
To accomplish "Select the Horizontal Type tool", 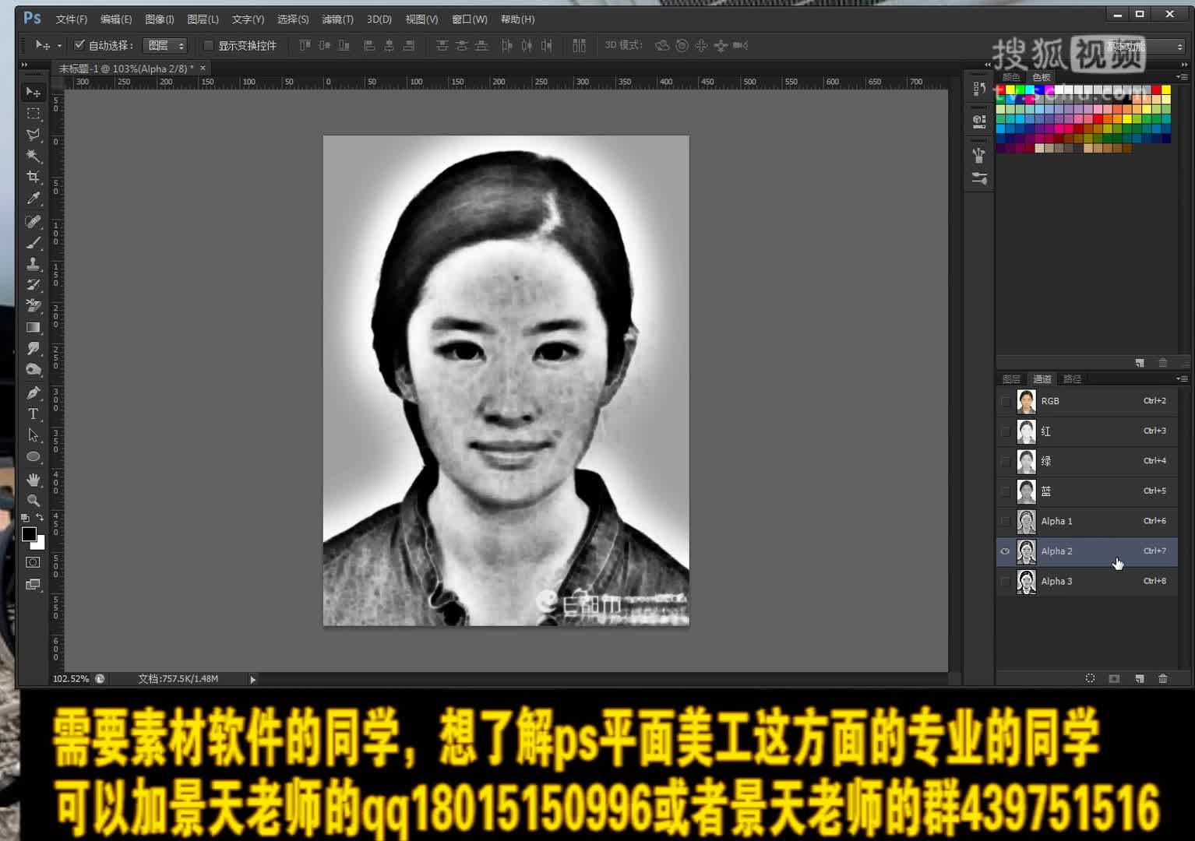I will click(33, 414).
